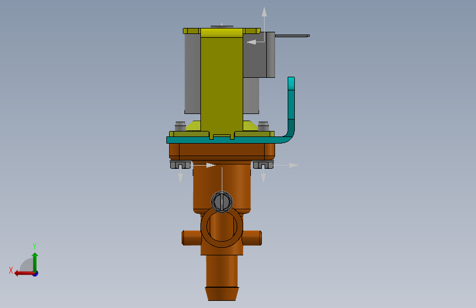Select the brown valve body flange
Screen dimensions: 476x308
222,152
